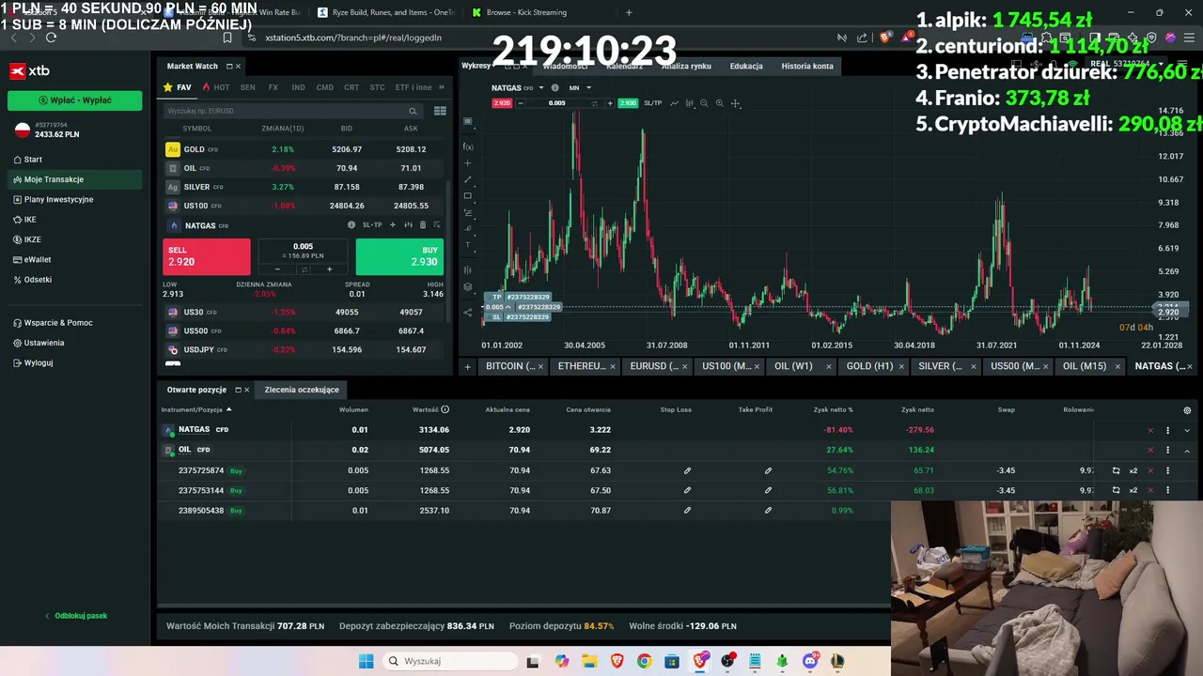Select Moje Transakcje in the sidebar
This screenshot has width=1203, height=676.
(75, 179)
